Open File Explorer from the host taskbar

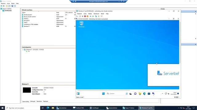pos(53,108)
